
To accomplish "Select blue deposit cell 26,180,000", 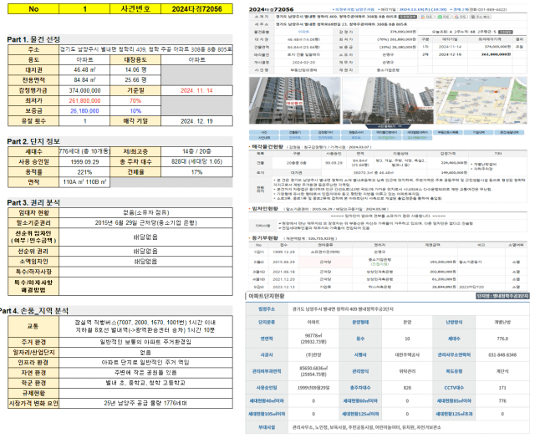I will click(x=84, y=111).
